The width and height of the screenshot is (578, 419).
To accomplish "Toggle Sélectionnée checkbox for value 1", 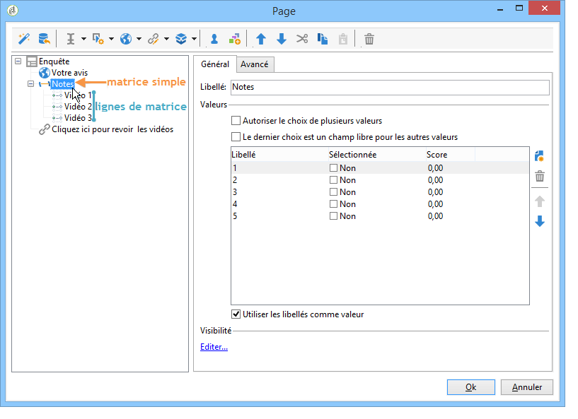I will [334, 168].
